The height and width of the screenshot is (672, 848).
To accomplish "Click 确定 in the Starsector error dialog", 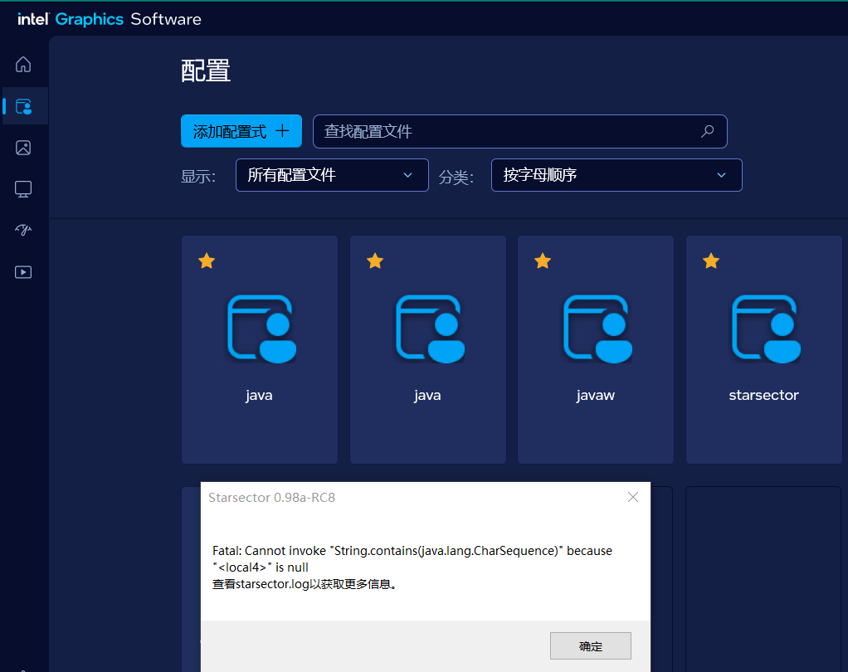I will point(591,646).
